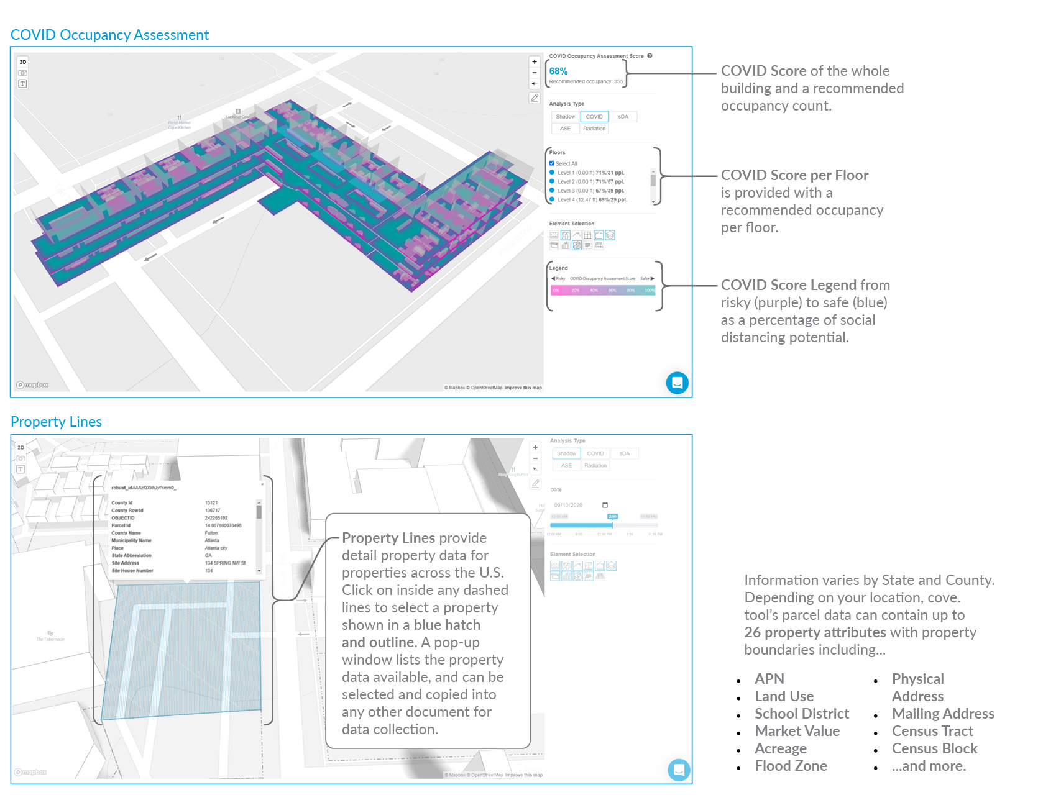
Task: Open the blue chat bubble in the COVID panel
Action: 677,383
